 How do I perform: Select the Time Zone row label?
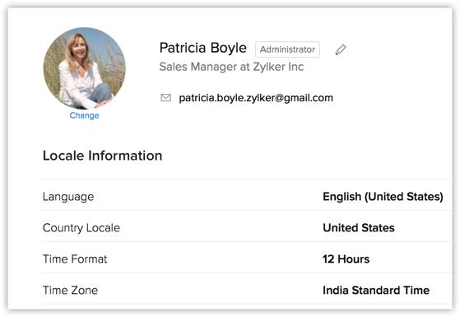point(70,291)
